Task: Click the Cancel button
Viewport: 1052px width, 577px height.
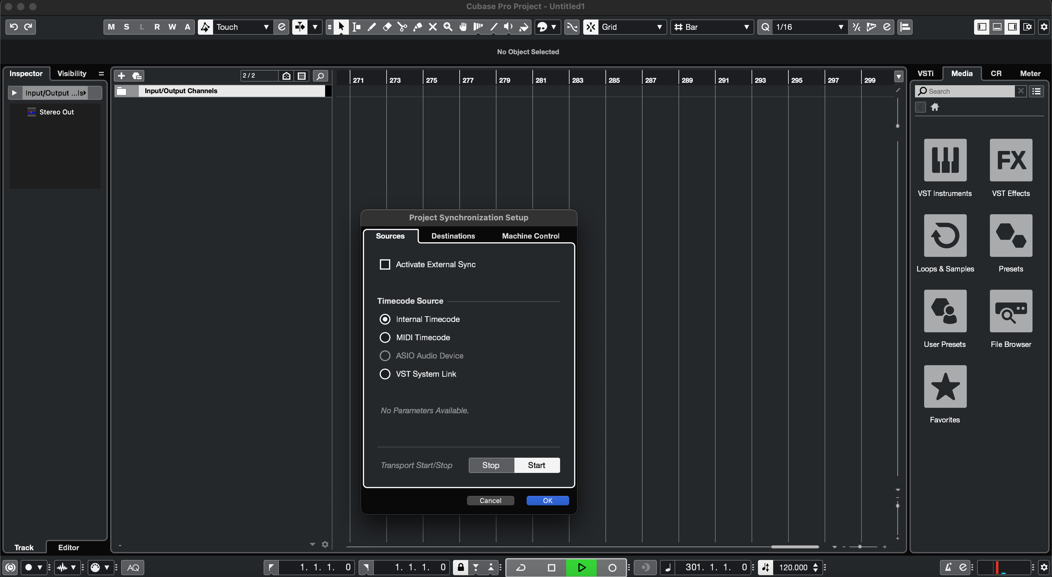Action: [490, 500]
